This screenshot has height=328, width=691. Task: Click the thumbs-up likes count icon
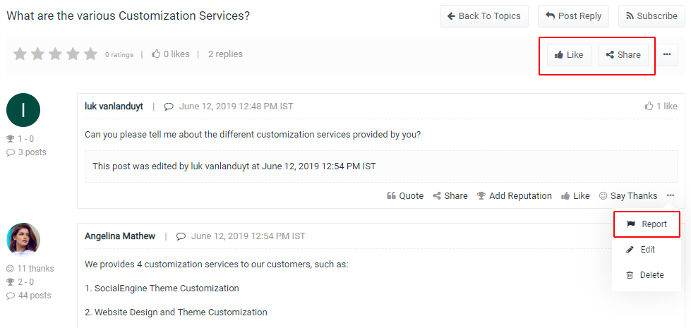156,54
